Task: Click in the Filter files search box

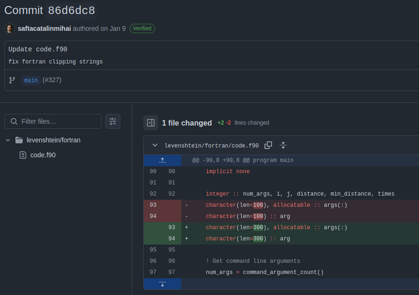Action: (59, 121)
